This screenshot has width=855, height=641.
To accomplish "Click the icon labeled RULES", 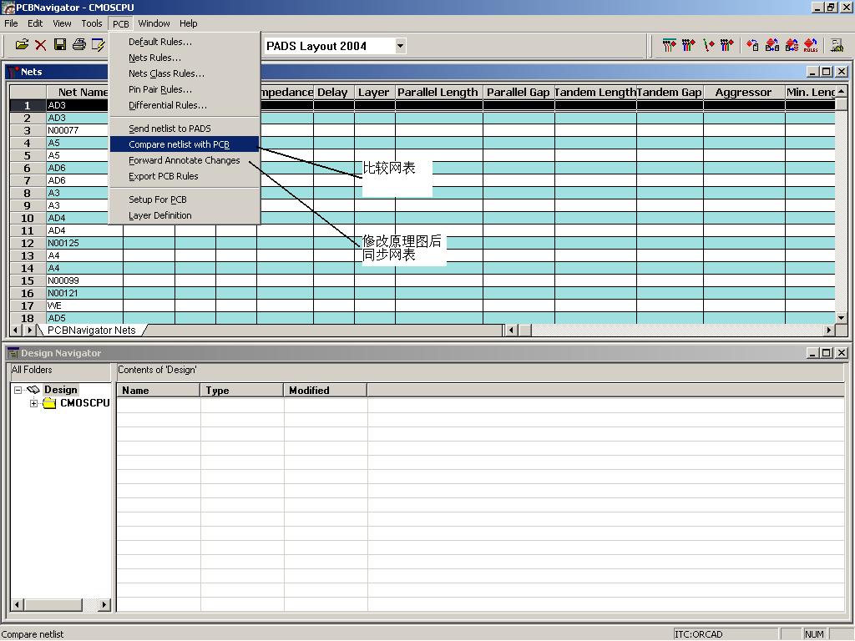I will pyautogui.click(x=811, y=45).
